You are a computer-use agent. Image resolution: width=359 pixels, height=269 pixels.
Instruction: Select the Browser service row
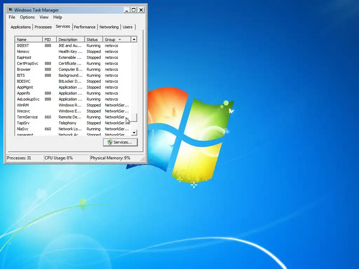tap(73, 69)
